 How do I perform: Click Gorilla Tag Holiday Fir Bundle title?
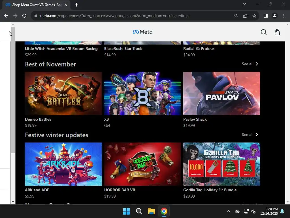point(210,190)
